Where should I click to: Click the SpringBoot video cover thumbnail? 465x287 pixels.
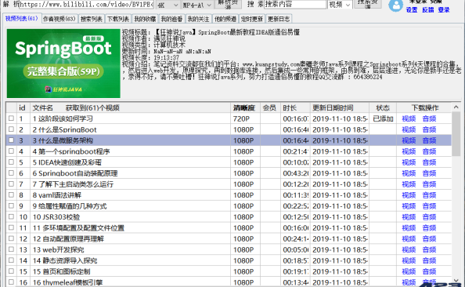click(63, 64)
